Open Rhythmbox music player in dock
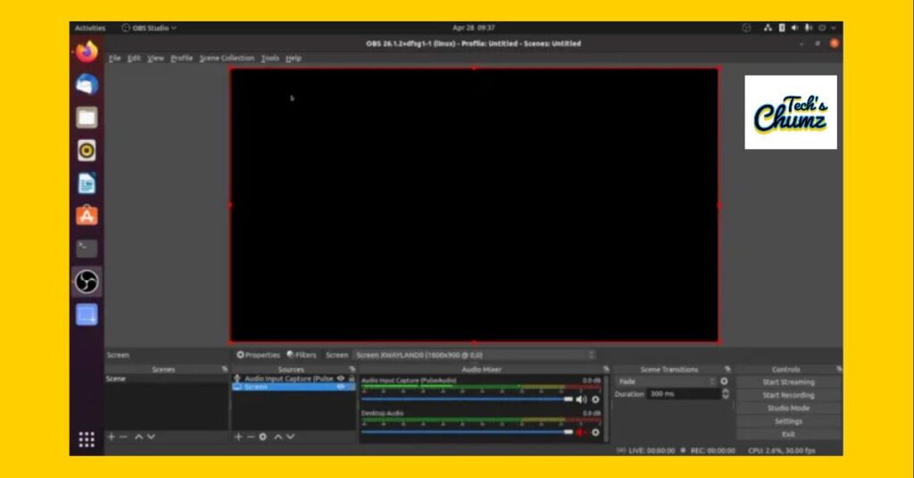 [x=87, y=150]
